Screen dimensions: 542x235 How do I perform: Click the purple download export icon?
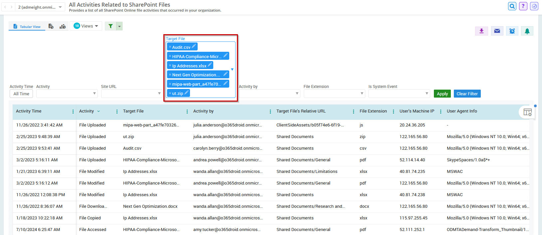click(481, 31)
